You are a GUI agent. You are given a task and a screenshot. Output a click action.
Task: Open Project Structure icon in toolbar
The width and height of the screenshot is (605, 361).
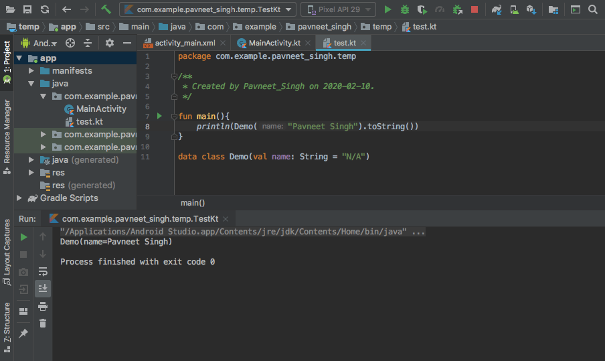point(553,9)
